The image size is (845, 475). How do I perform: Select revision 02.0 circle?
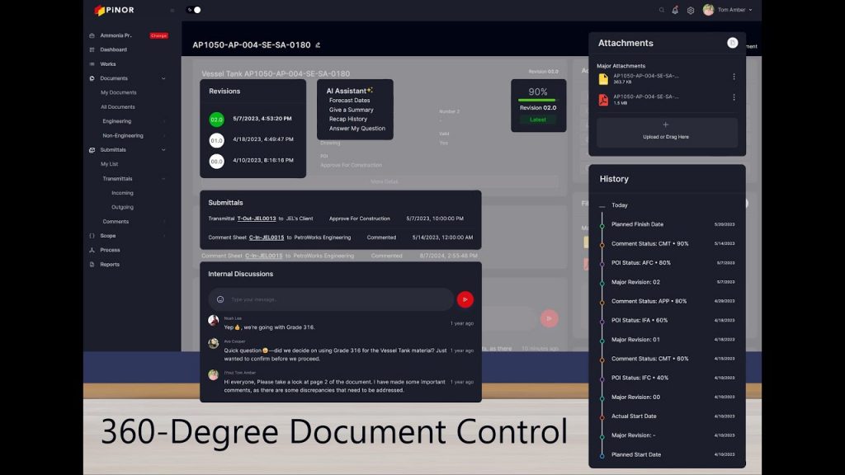(x=216, y=119)
